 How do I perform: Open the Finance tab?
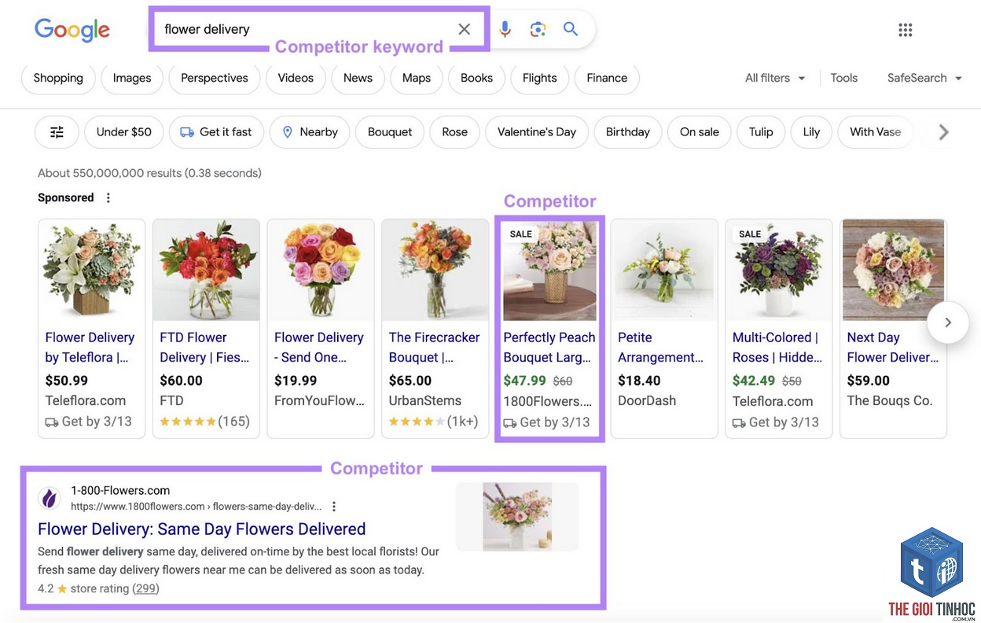(x=607, y=78)
